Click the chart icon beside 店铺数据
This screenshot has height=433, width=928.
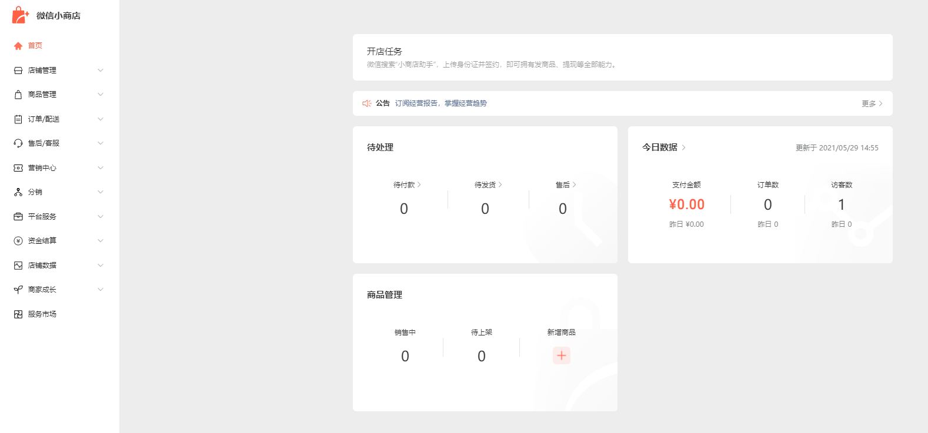pyautogui.click(x=18, y=266)
